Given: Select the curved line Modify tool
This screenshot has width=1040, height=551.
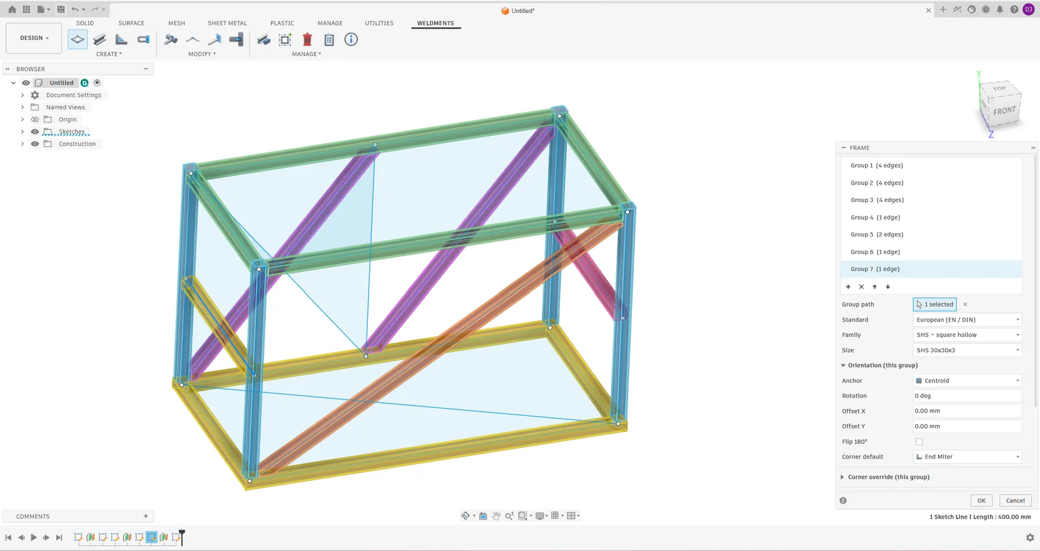Looking at the screenshot, I should (x=192, y=40).
